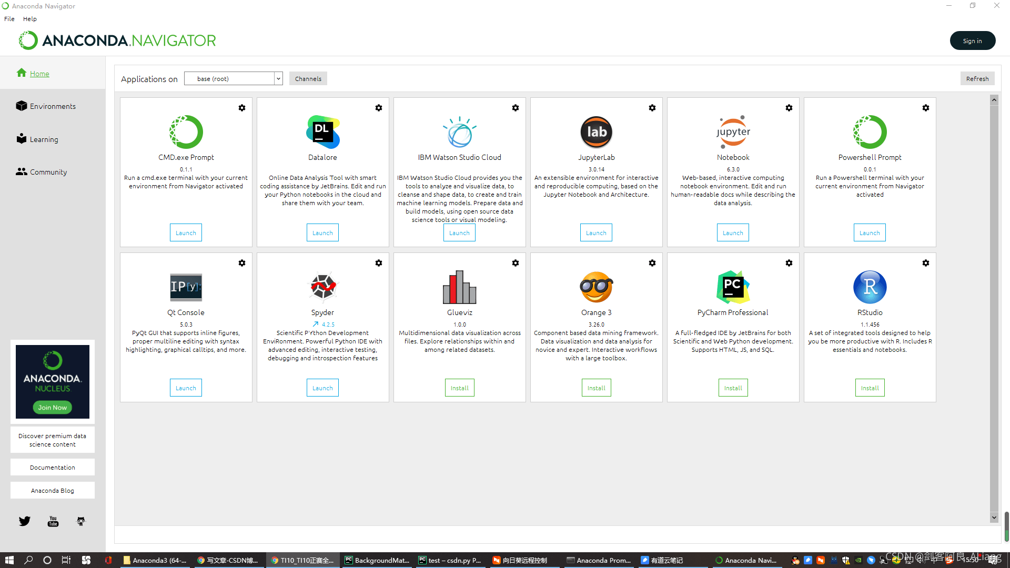Screen dimensions: 1010x568
Task: Switch to the Environments tab
Action: (x=53, y=106)
